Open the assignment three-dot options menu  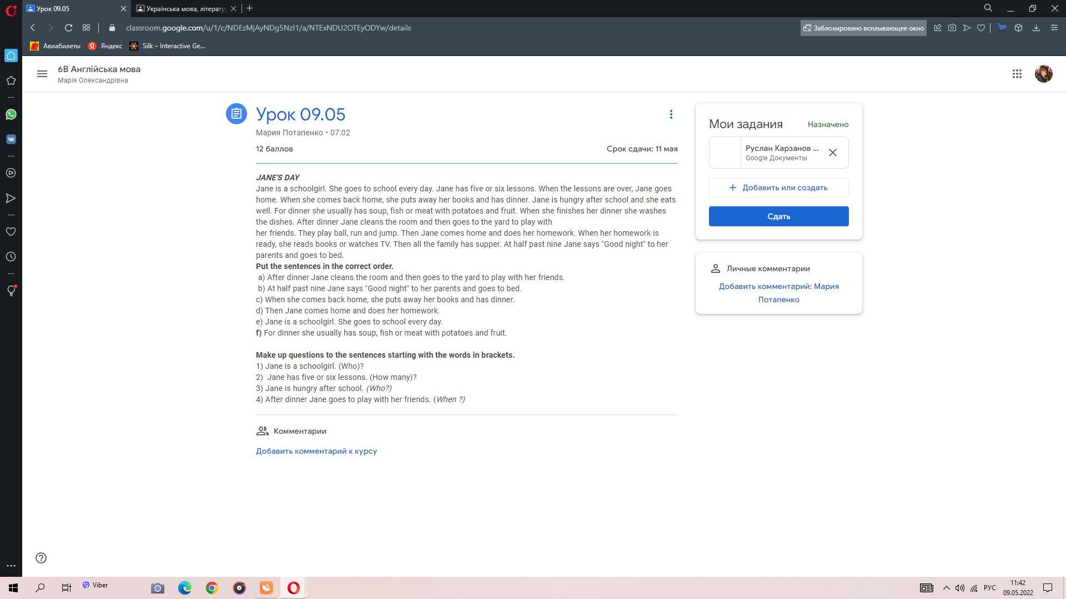point(671,114)
